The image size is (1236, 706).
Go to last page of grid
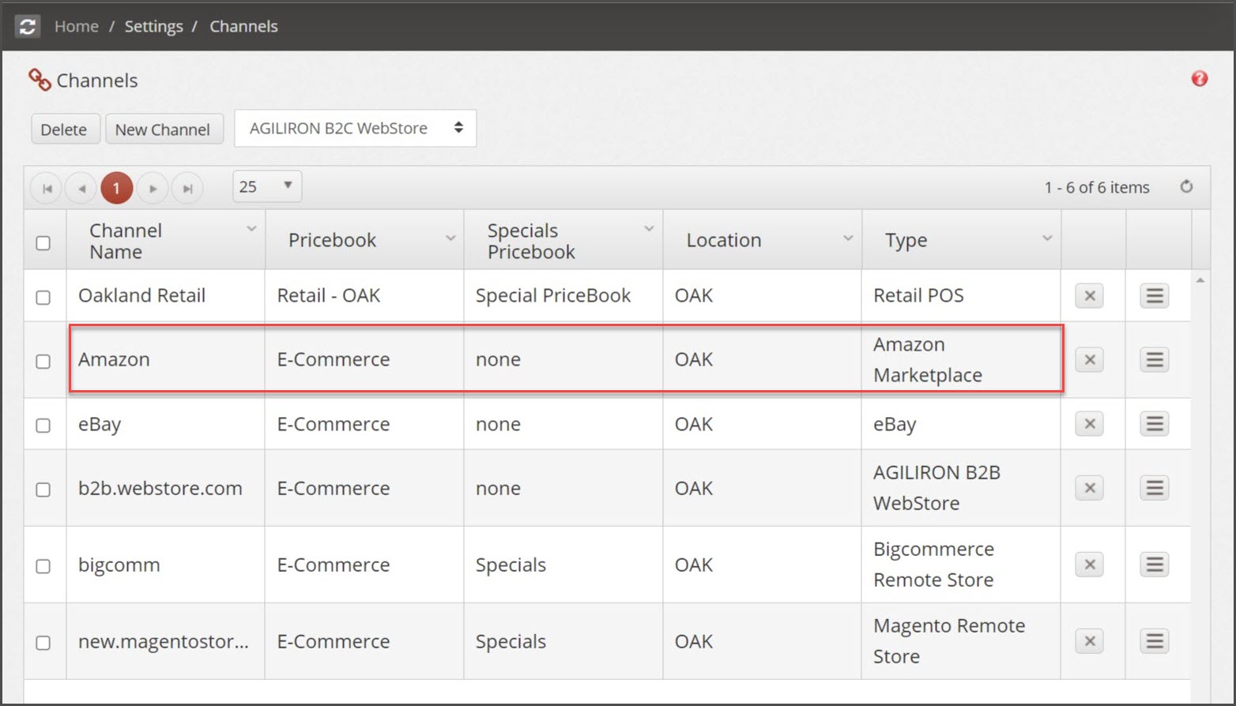pyautogui.click(x=187, y=188)
